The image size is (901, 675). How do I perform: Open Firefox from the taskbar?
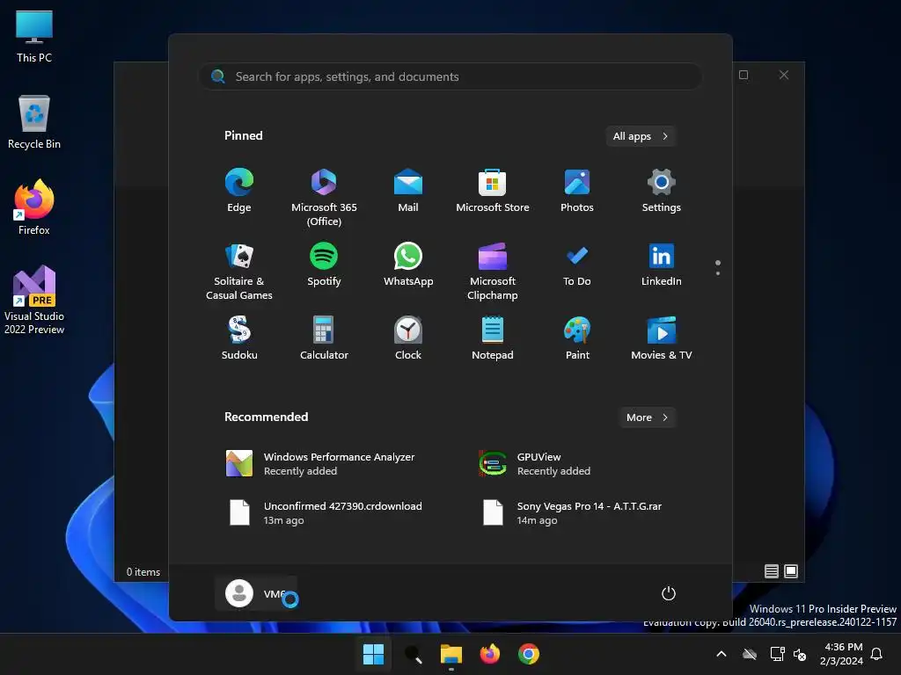click(490, 654)
